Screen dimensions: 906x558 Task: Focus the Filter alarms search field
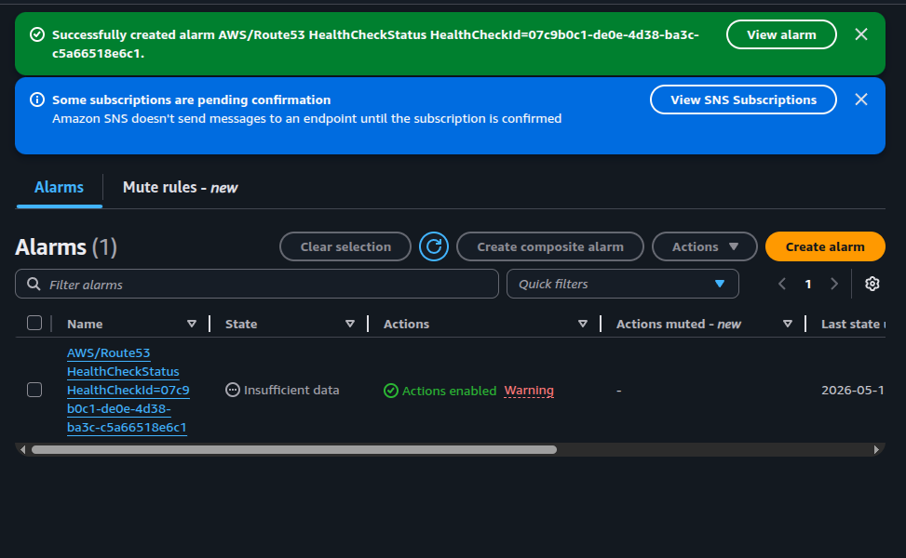[257, 284]
